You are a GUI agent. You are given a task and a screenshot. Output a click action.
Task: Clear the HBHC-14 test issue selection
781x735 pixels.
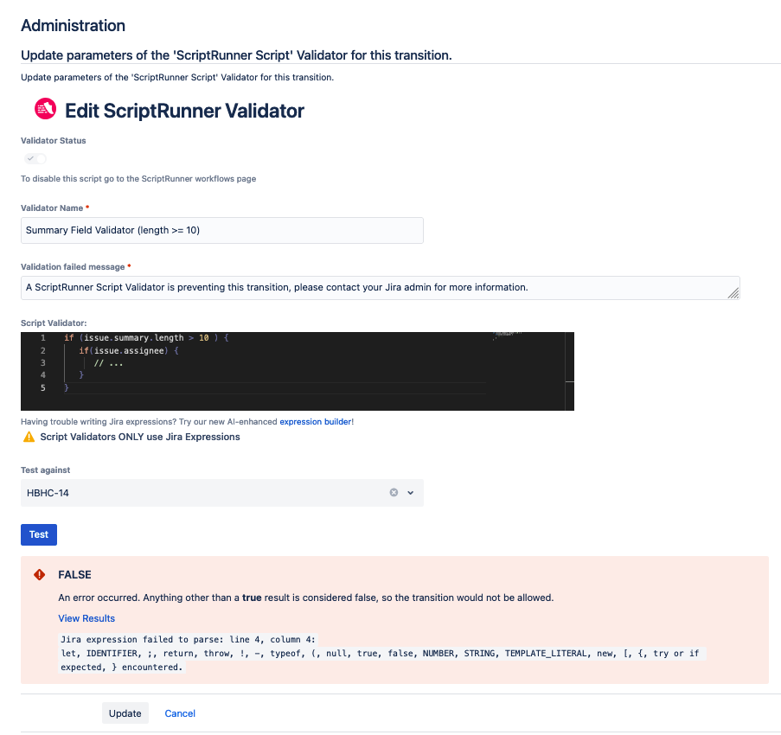(x=394, y=493)
